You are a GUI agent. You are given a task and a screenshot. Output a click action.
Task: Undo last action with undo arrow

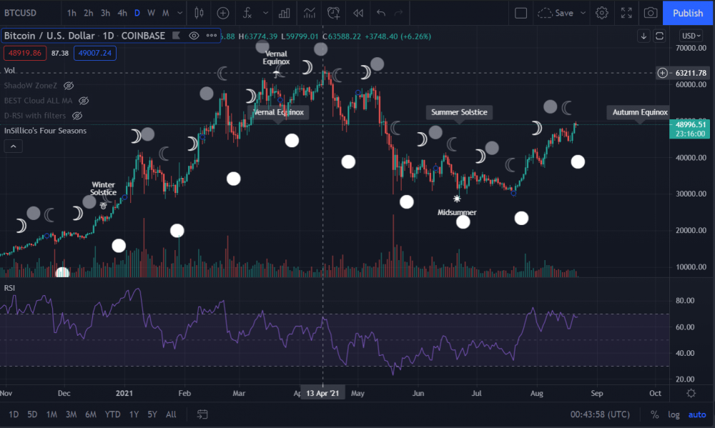[381, 13]
